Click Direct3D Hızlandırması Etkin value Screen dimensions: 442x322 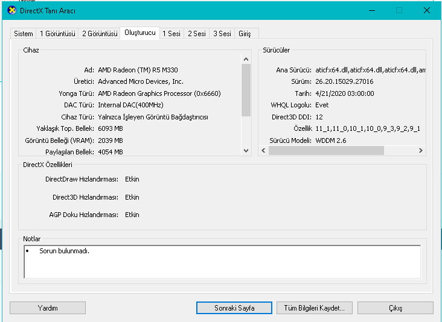click(132, 197)
